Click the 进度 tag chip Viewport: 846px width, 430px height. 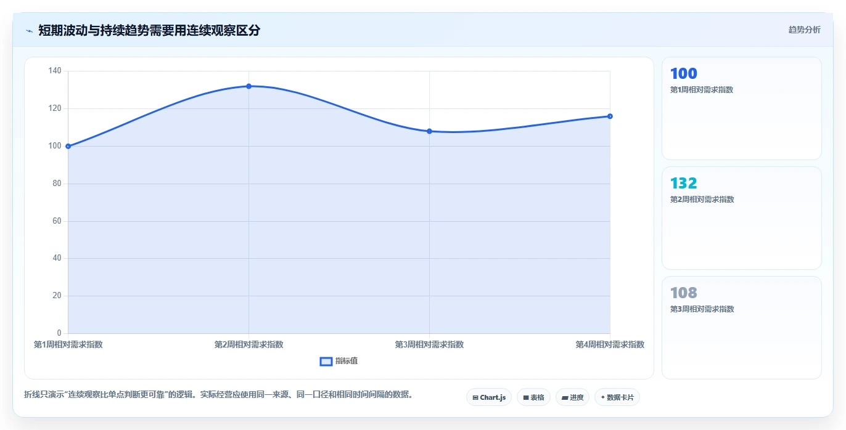coord(572,397)
